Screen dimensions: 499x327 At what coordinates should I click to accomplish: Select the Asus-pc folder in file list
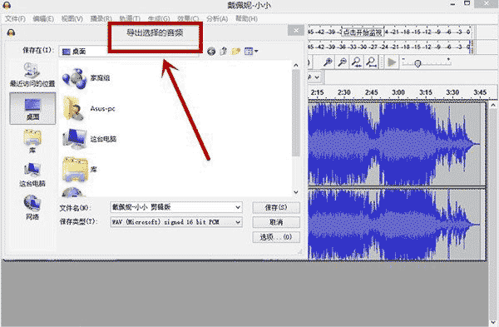tap(89, 108)
